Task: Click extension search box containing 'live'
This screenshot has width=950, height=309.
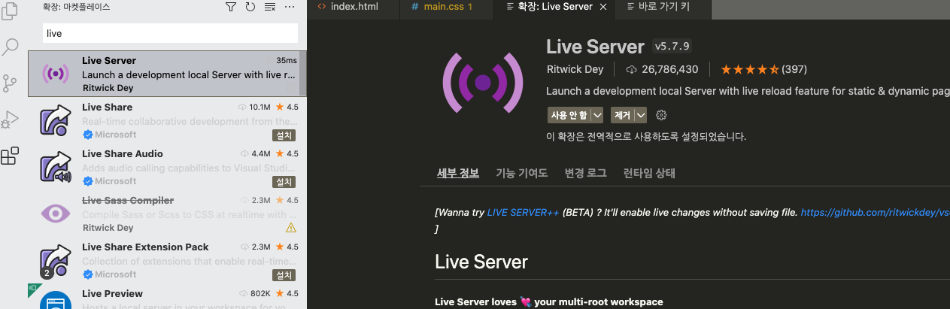Action: tap(171, 33)
